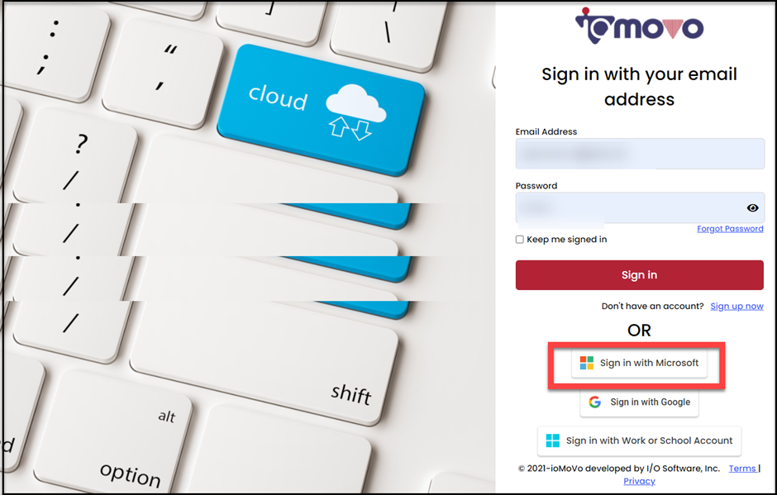Click the ioMoVo logo
Image resolution: width=777 pixels, height=495 pixels.
639,26
